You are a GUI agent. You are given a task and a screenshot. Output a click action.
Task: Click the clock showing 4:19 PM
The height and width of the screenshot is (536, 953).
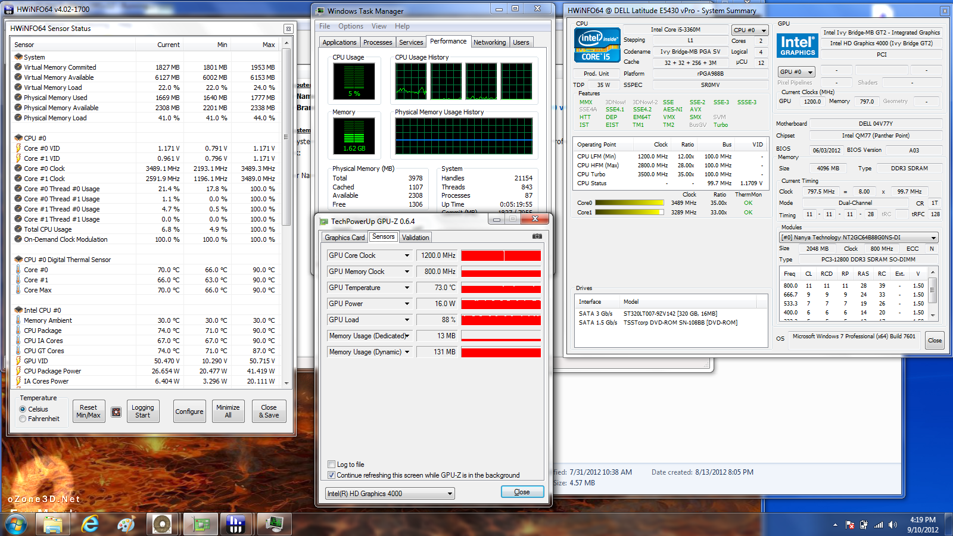click(x=923, y=520)
